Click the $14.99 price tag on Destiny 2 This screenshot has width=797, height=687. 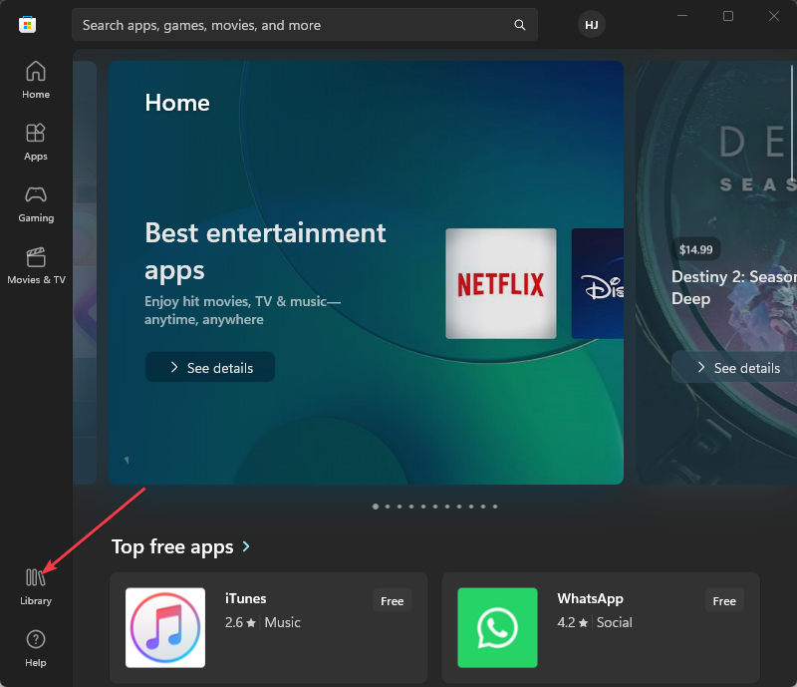click(695, 249)
